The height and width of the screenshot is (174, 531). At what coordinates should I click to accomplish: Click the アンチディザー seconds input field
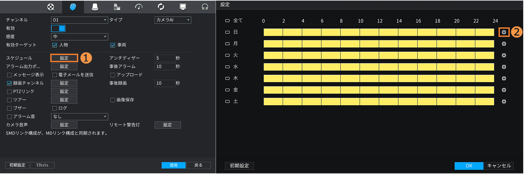pyautogui.click(x=164, y=58)
